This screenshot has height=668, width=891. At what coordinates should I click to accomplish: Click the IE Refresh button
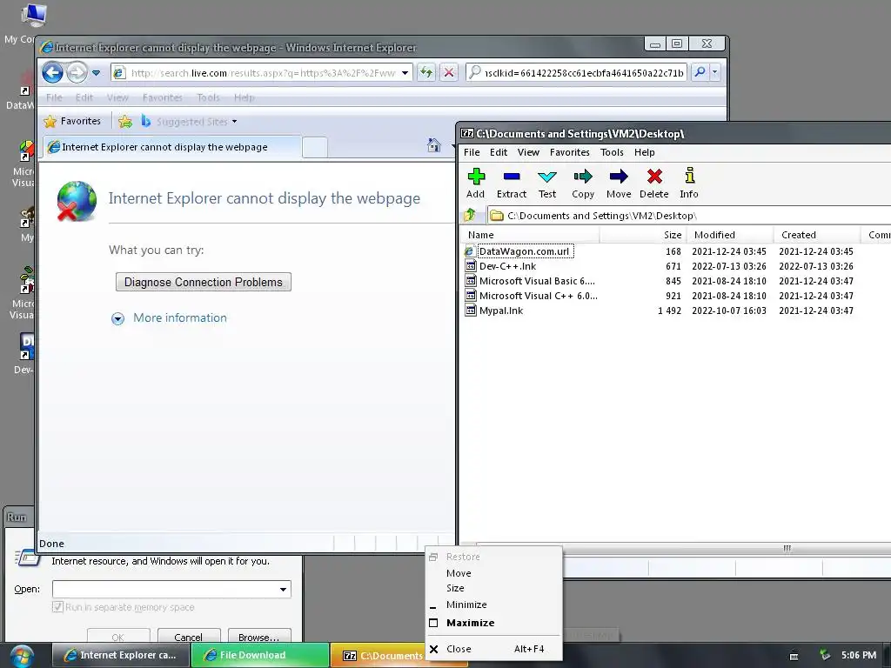coord(426,73)
